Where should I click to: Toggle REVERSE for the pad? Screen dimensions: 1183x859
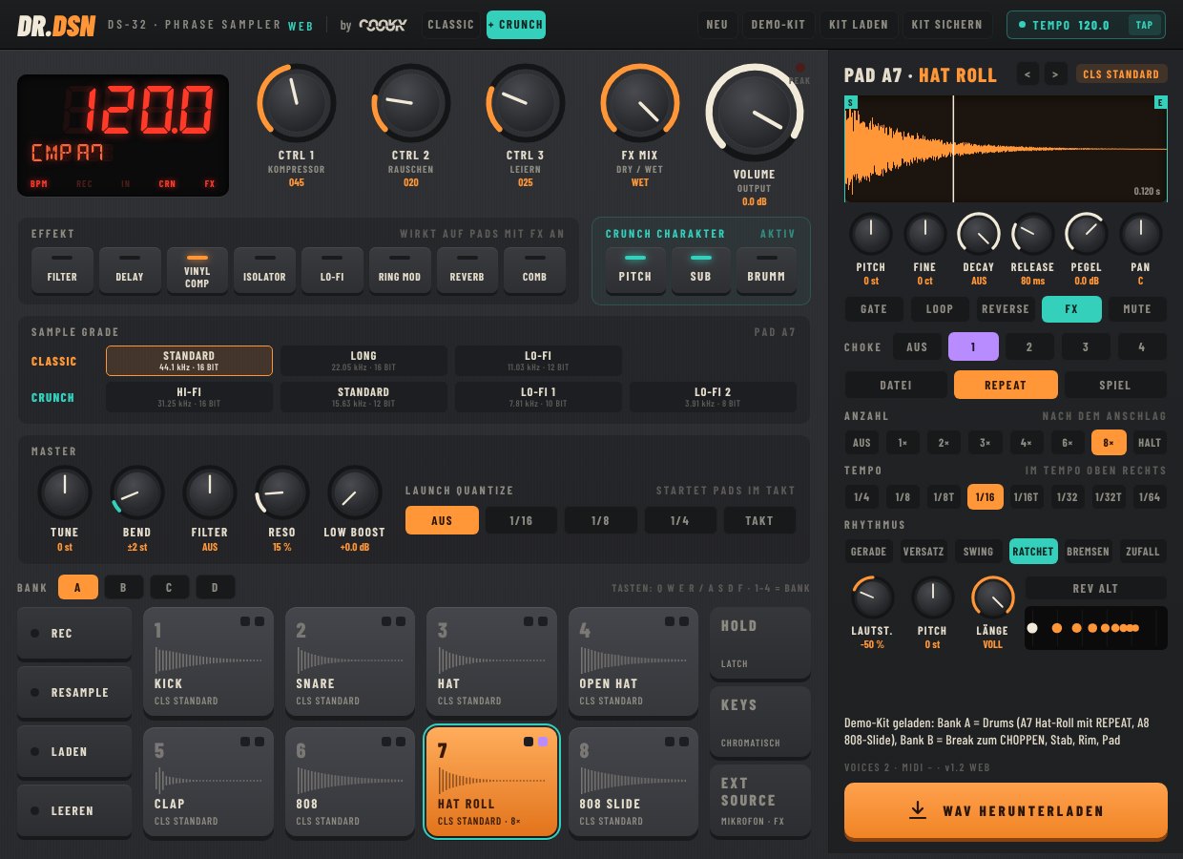pyautogui.click(x=1006, y=308)
